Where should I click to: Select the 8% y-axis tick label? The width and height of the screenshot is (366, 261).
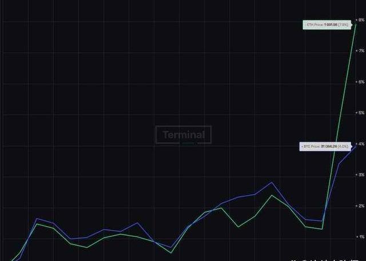point(361,20)
